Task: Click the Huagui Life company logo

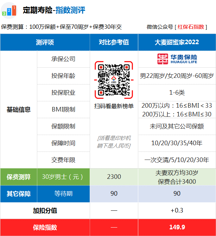Action: point(177,59)
